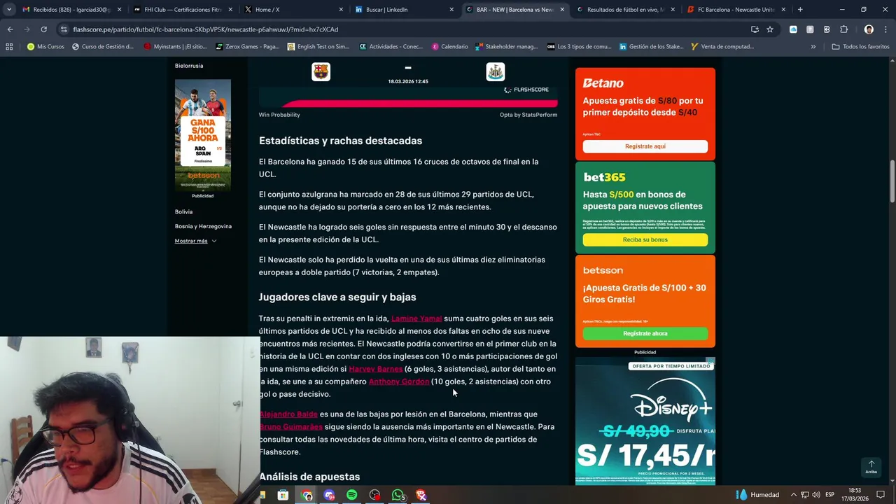
Task: Expand Mostrar más in country list
Action: (195, 241)
